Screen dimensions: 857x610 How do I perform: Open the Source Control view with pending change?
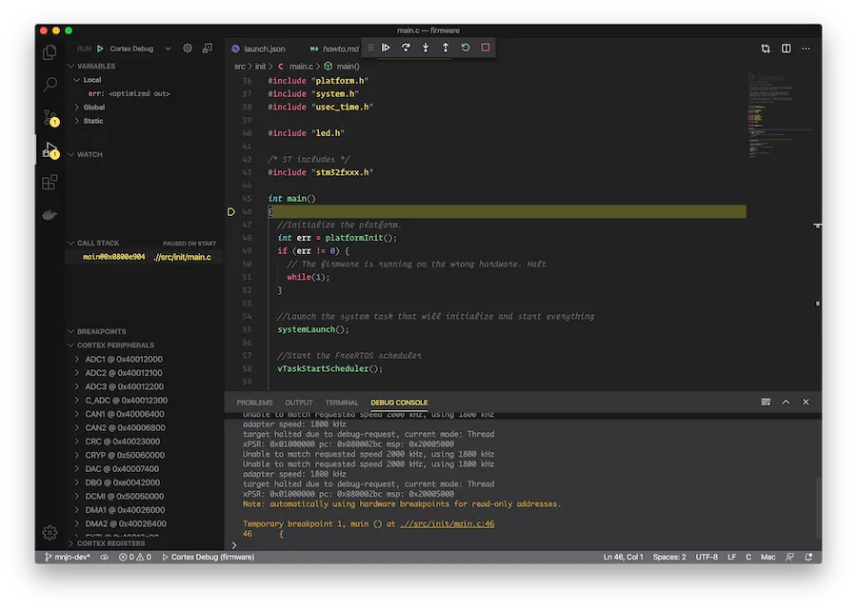[x=50, y=116]
